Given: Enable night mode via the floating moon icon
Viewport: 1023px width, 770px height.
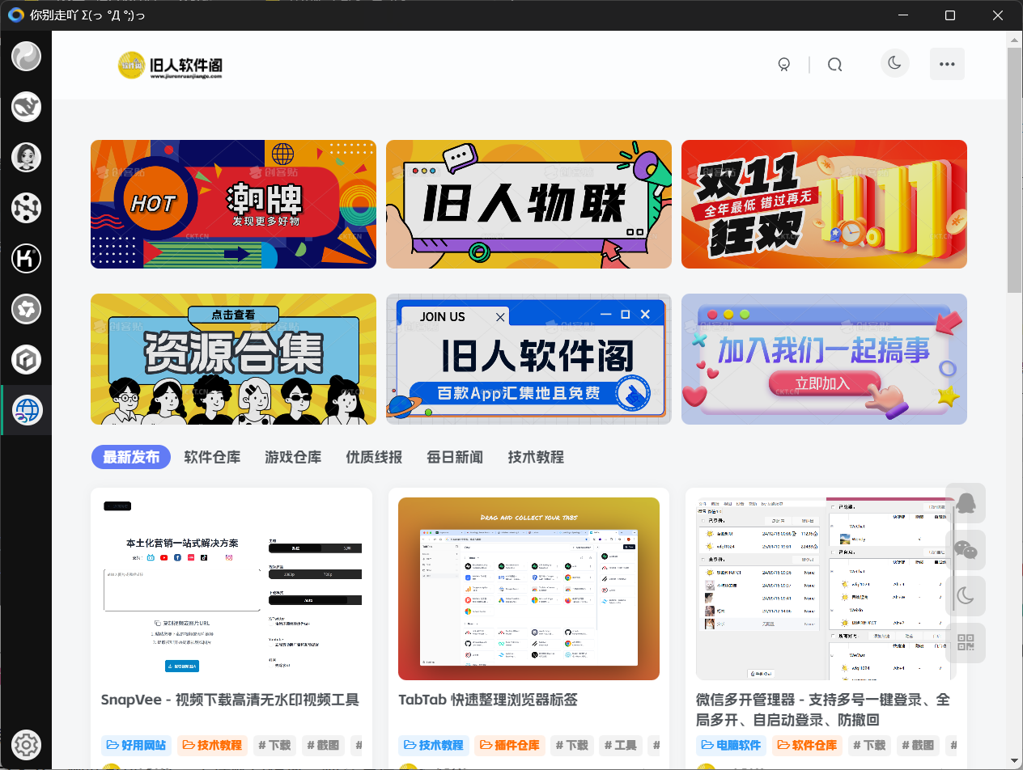Looking at the screenshot, I should click(x=966, y=595).
